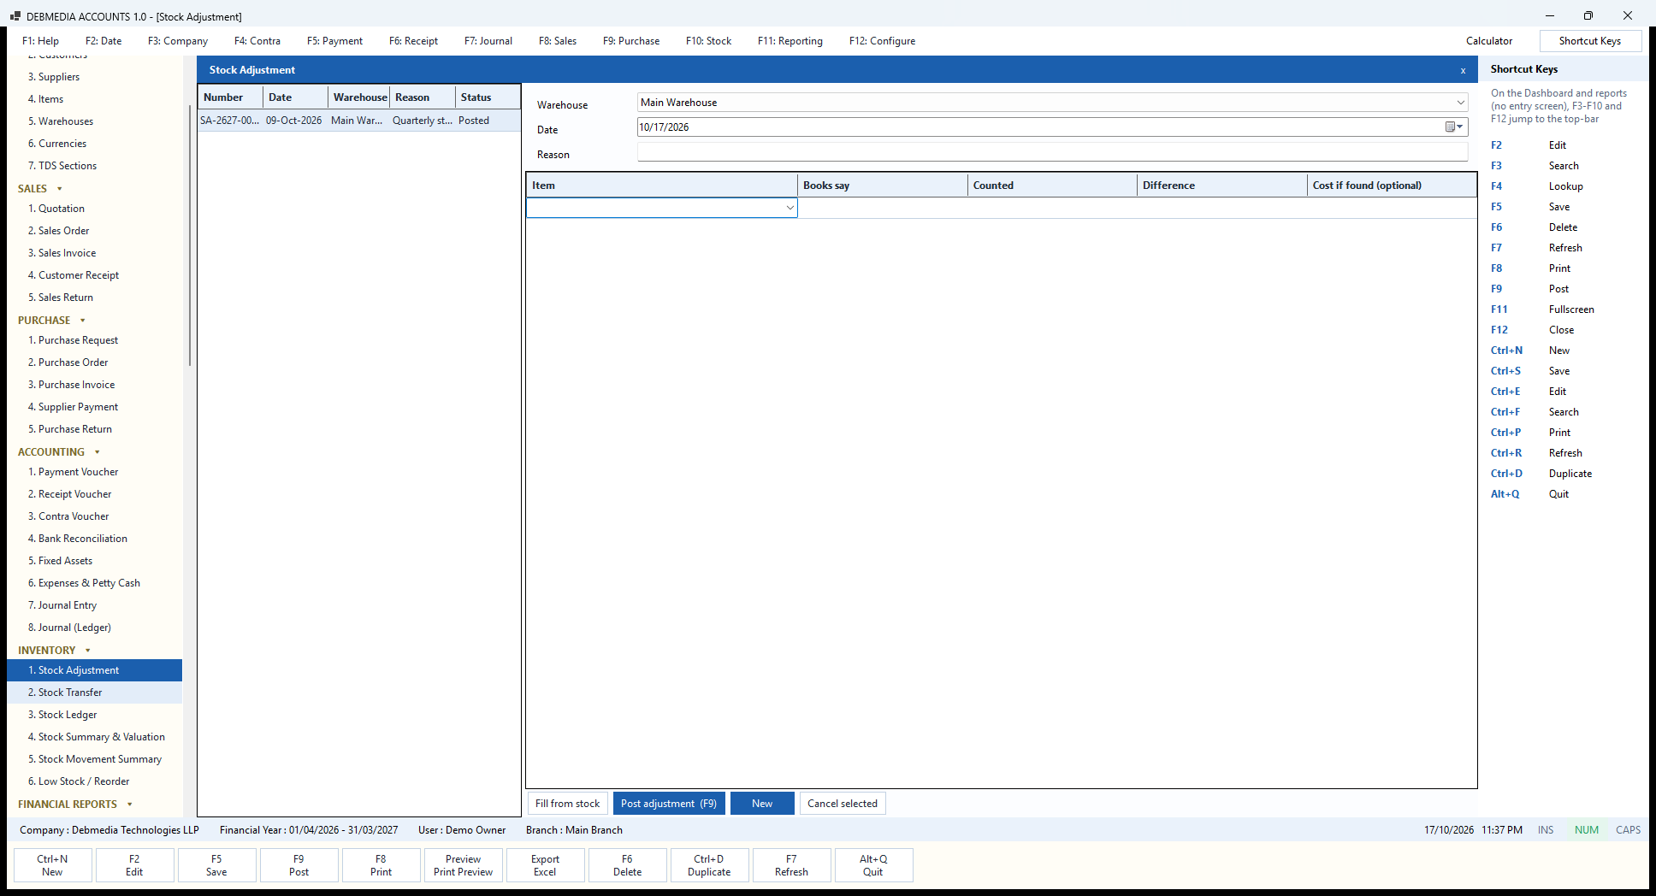
Task: Open Journal Entry in the sidebar
Action: pyautogui.click(x=94, y=605)
